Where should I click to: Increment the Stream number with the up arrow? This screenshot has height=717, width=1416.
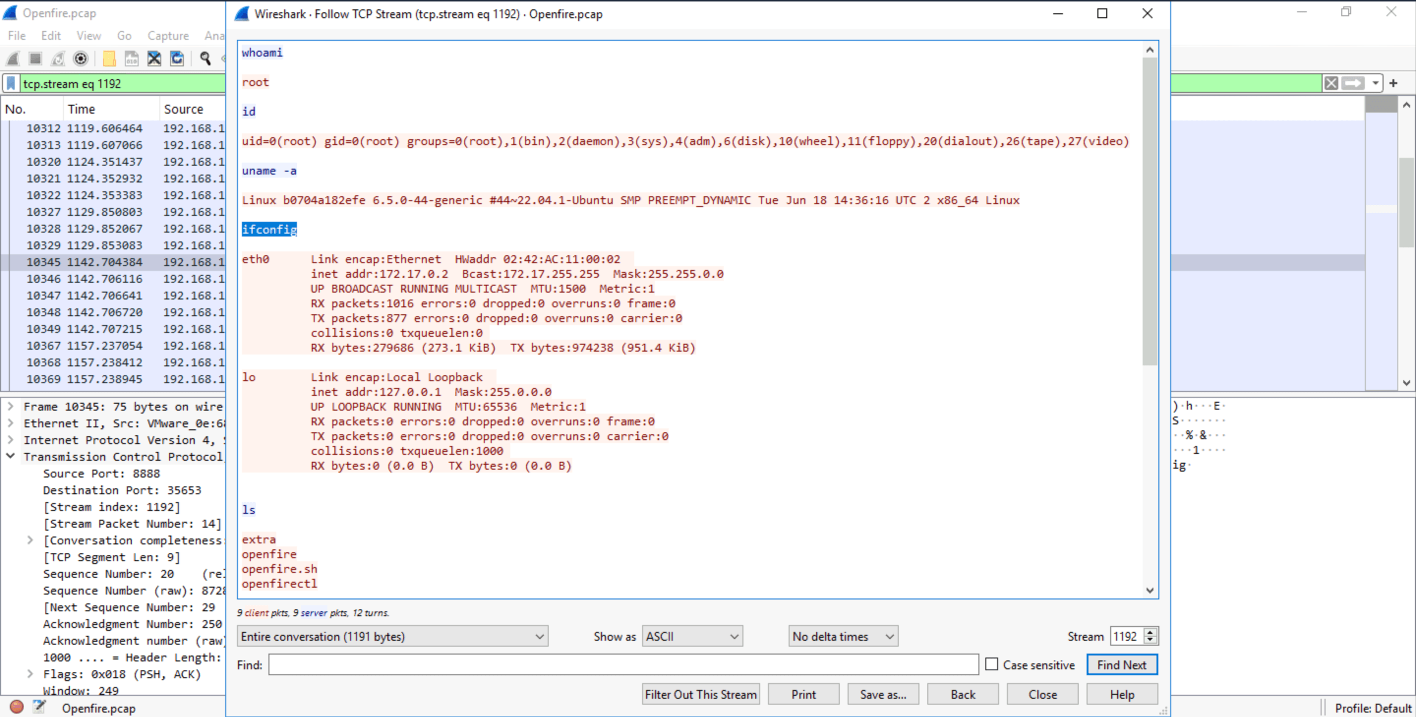pos(1150,632)
